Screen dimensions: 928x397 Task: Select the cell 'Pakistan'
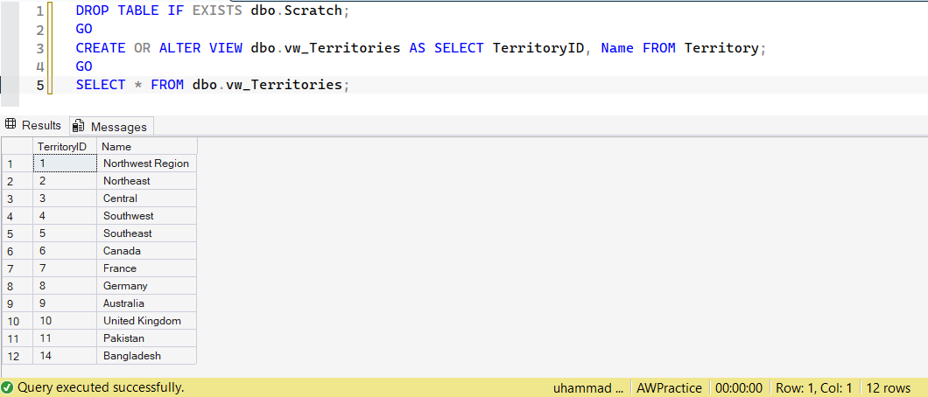click(x=146, y=338)
